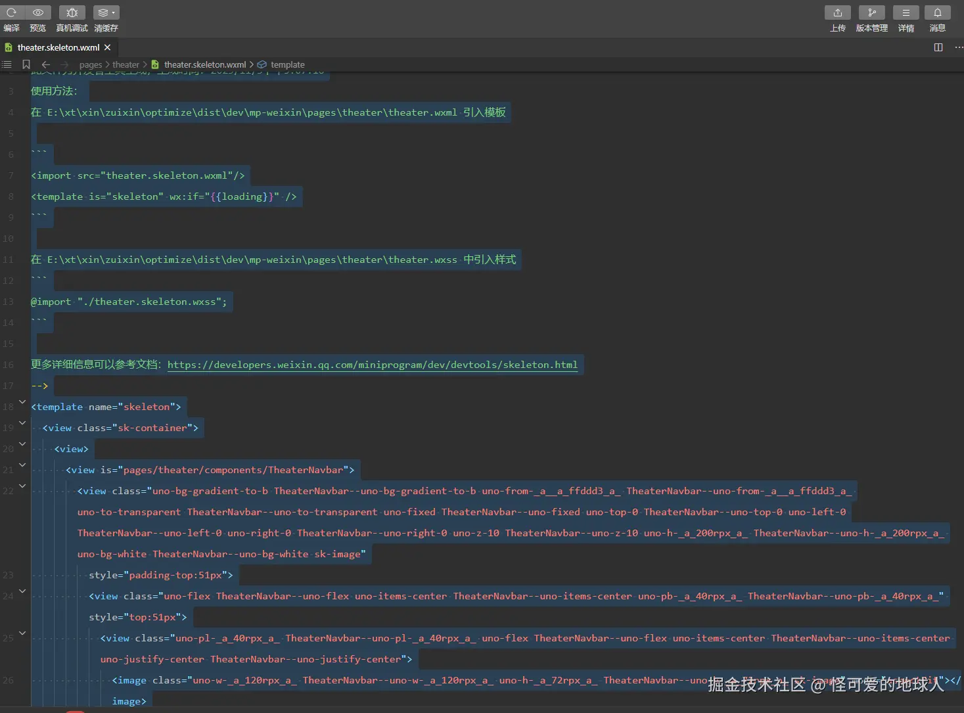
Task: Click the 上传 upload icon
Action: tap(838, 12)
